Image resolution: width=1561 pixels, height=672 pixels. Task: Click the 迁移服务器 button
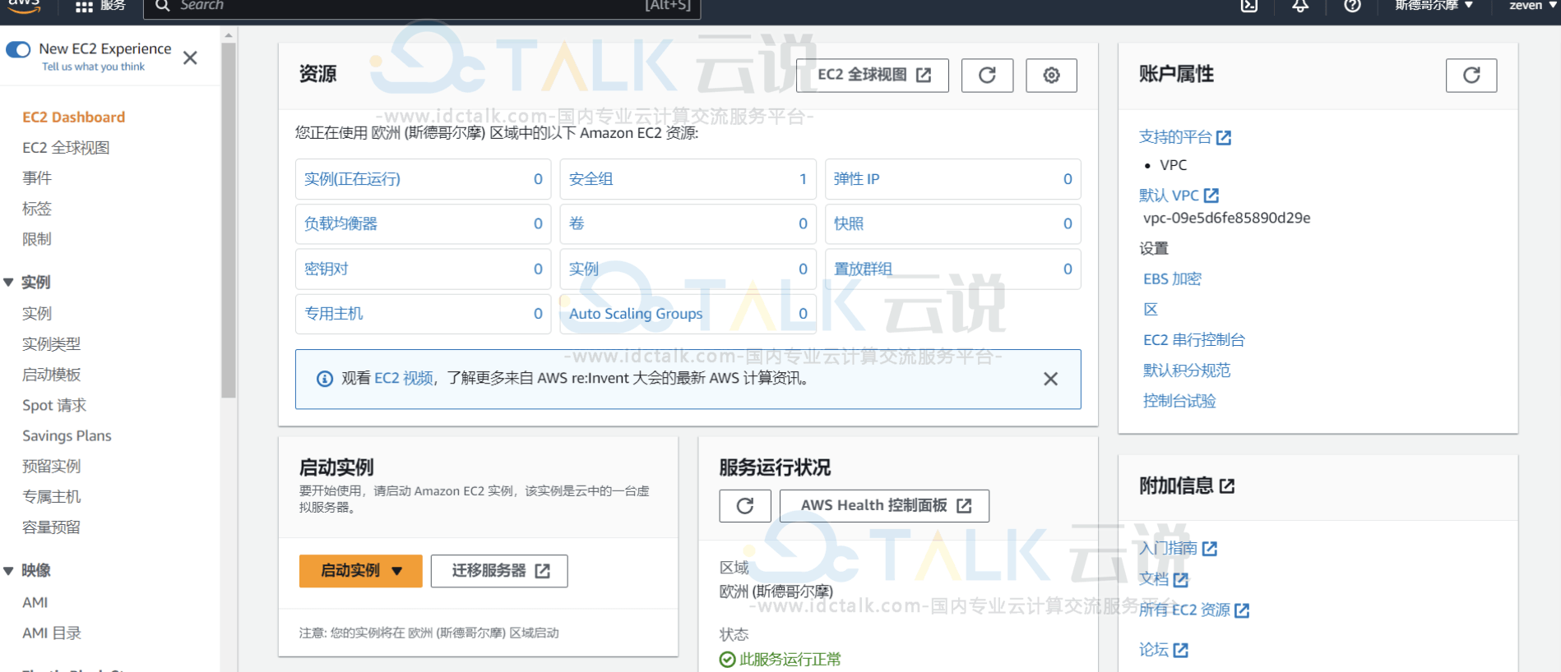(499, 571)
